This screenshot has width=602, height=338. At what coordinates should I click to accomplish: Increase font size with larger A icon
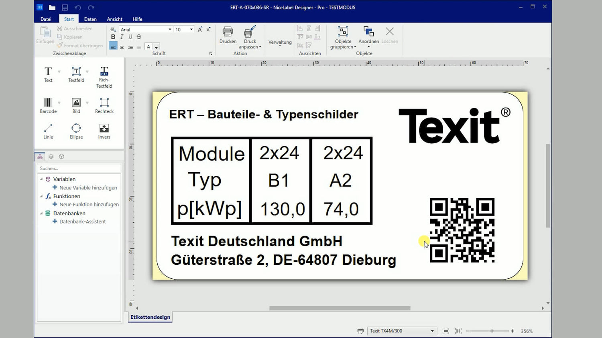click(200, 29)
